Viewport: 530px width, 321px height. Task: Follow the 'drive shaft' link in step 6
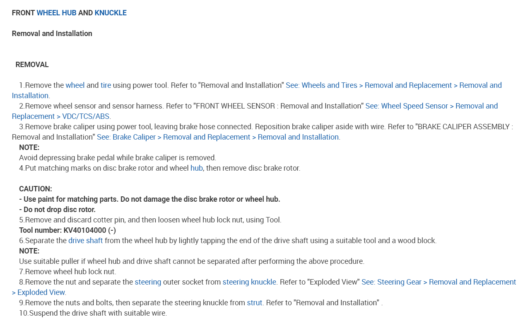[86, 241]
